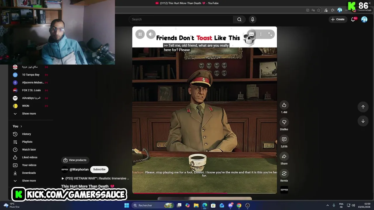The image size is (374, 210).
Task: Open the You section chevron
Action: (x=21, y=126)
